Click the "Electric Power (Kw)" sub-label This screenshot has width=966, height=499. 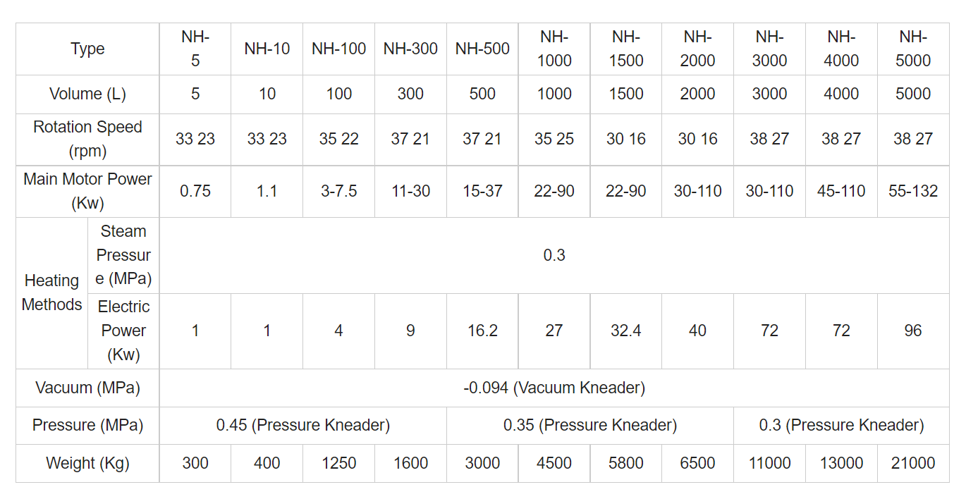point(123,331)
